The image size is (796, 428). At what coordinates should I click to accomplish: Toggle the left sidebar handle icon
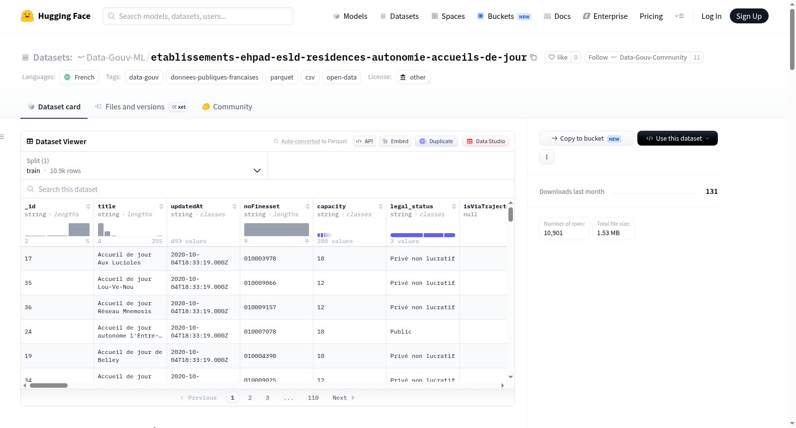point(2,137)
